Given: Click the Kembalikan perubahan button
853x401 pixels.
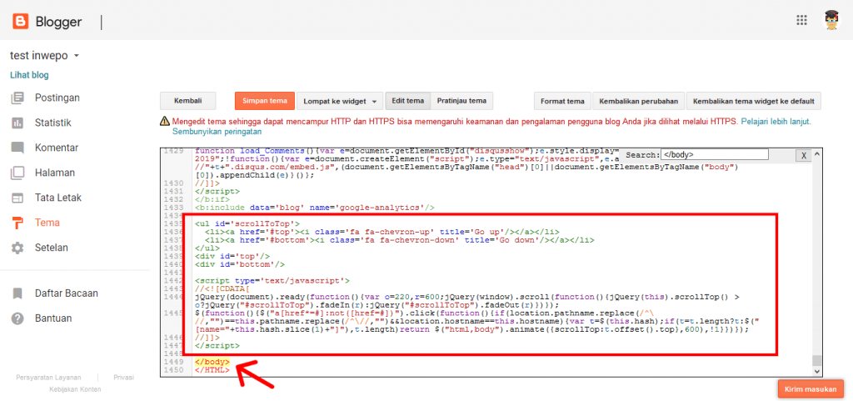Looking at the screenshot, I should pos(639,101).
